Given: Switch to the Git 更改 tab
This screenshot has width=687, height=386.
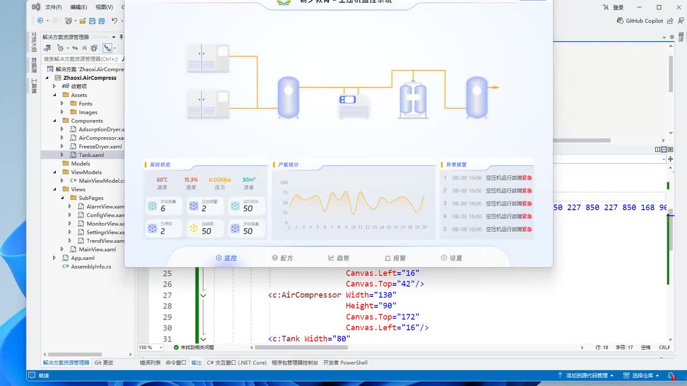Looking at the screenshot, I should click(x=104, y=362).
